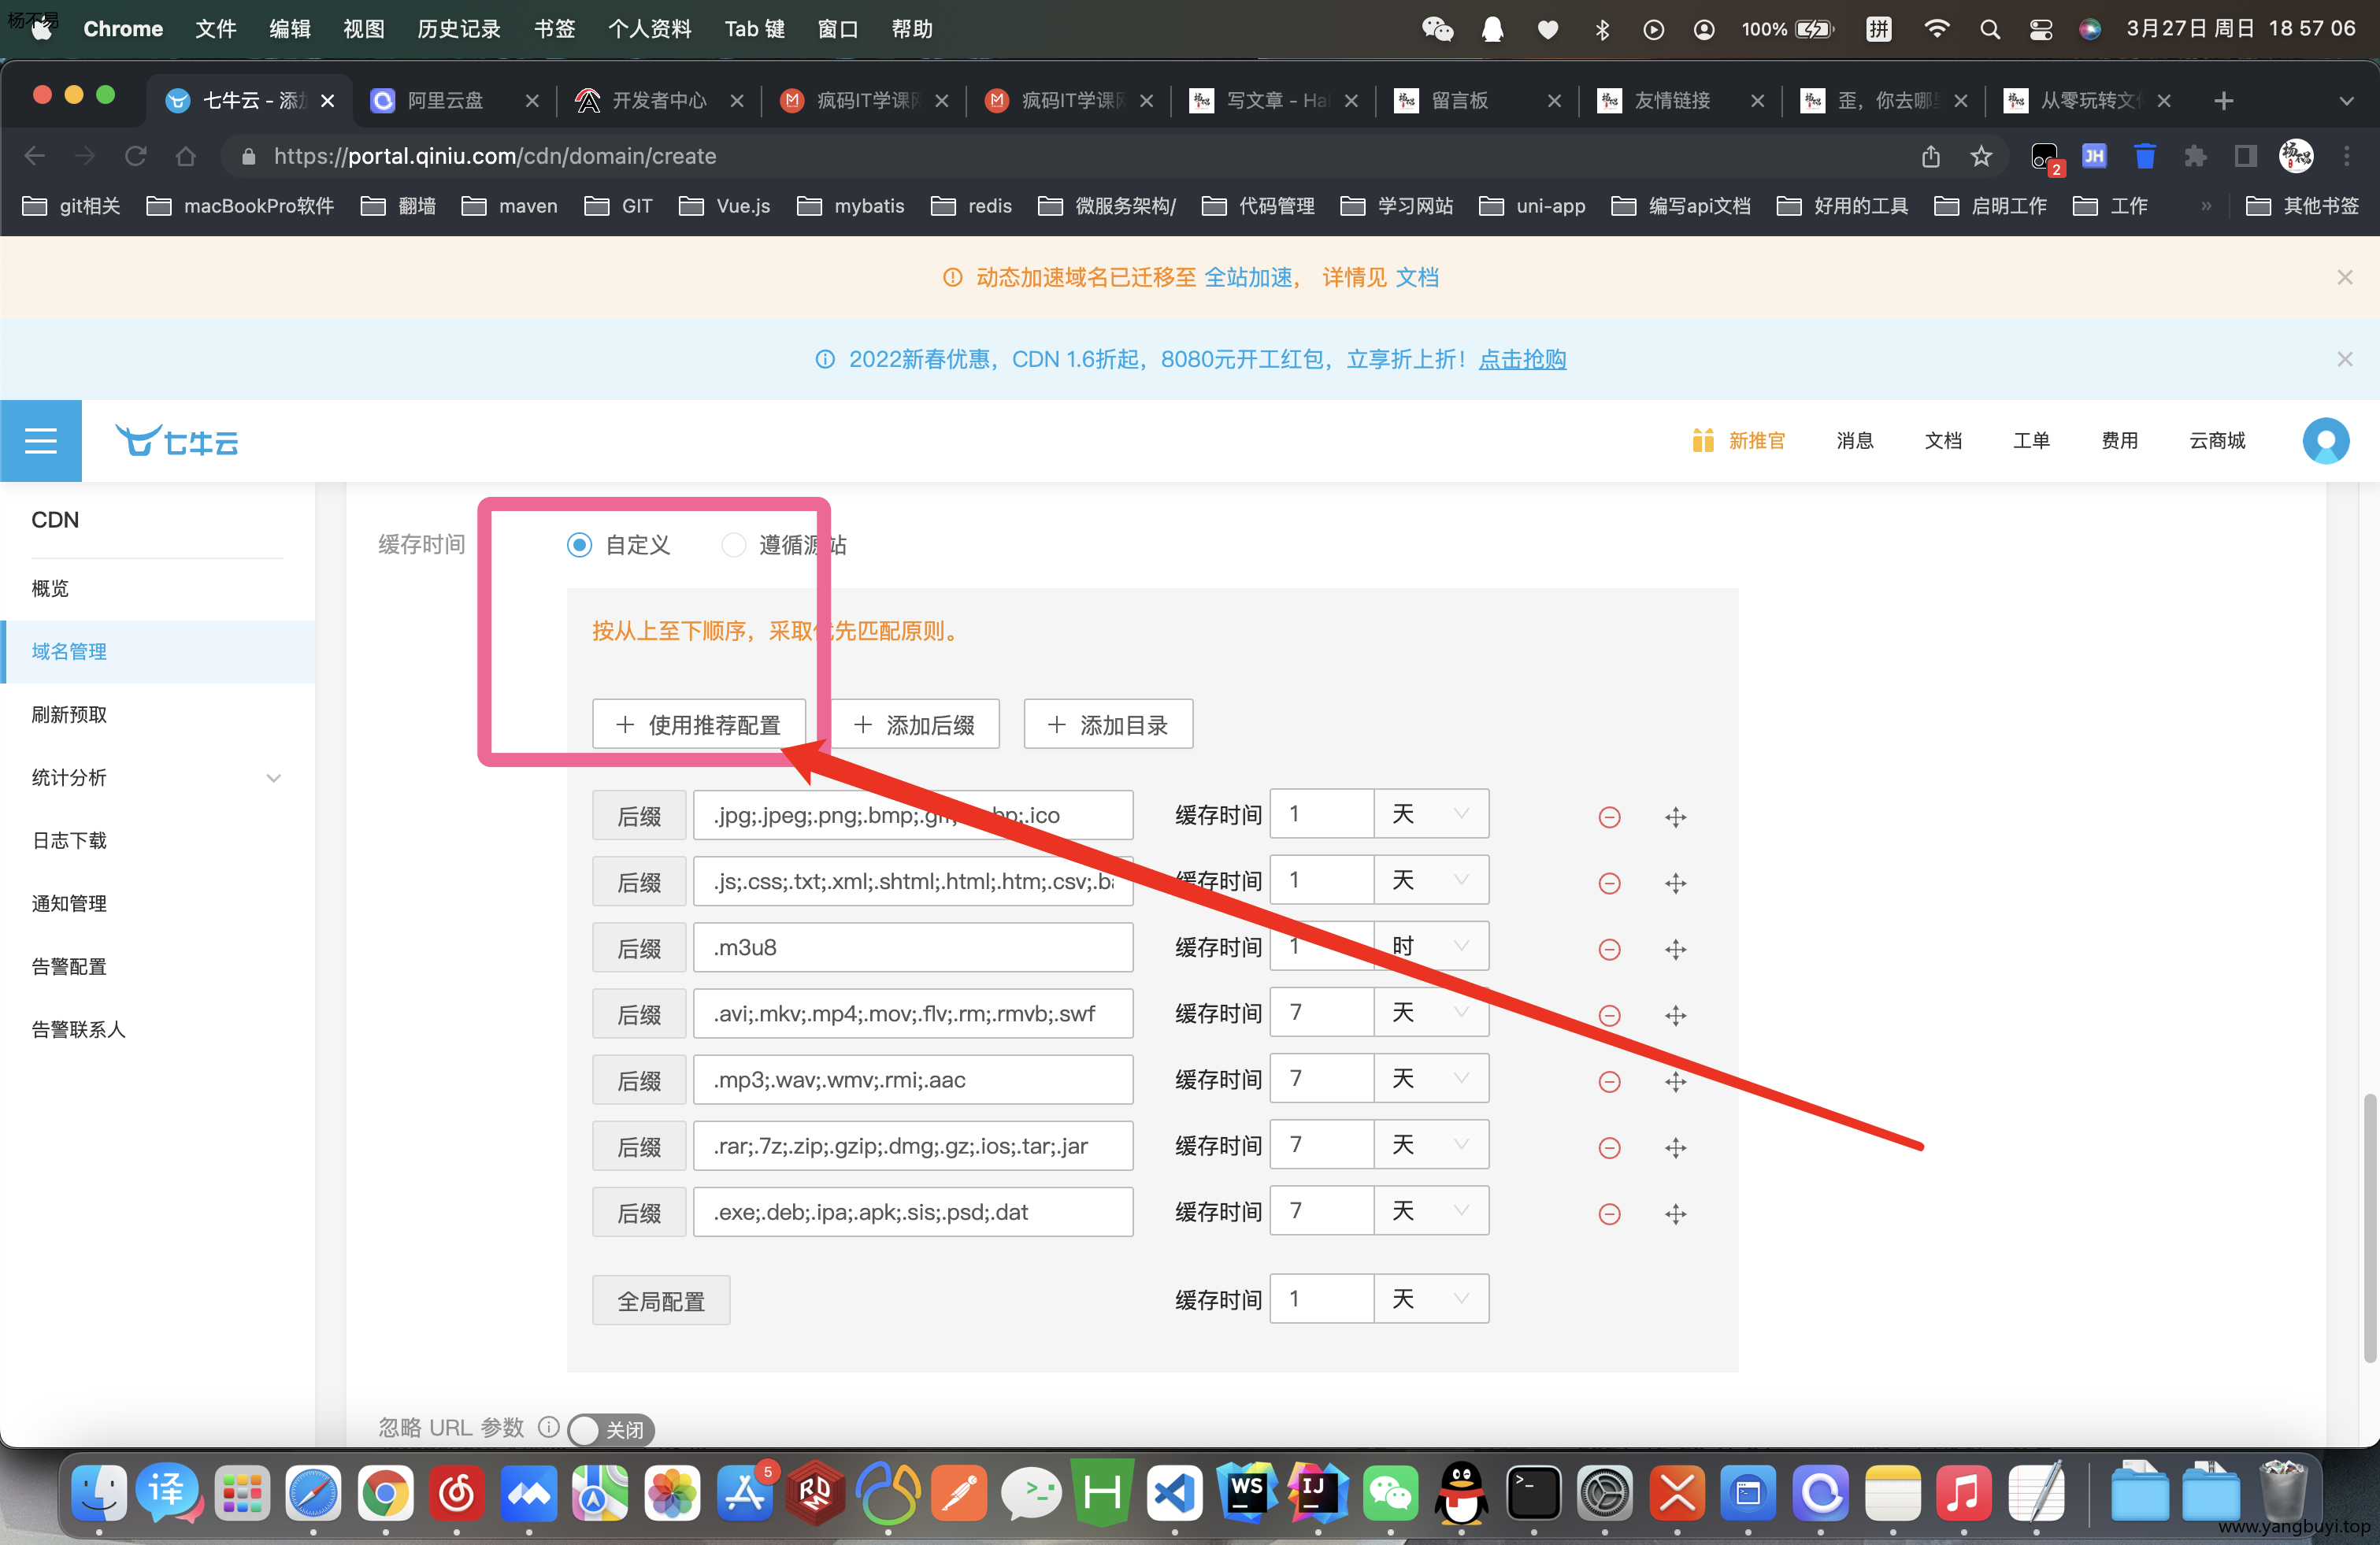Open Visual Studio Code from the Dock
The height and width of the screenshot is (1545, 2380).
click(x=1174, y=1493)
